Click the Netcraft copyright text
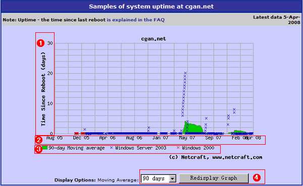The height and width of the screenshot is (186, 303). tap(216, 157)
